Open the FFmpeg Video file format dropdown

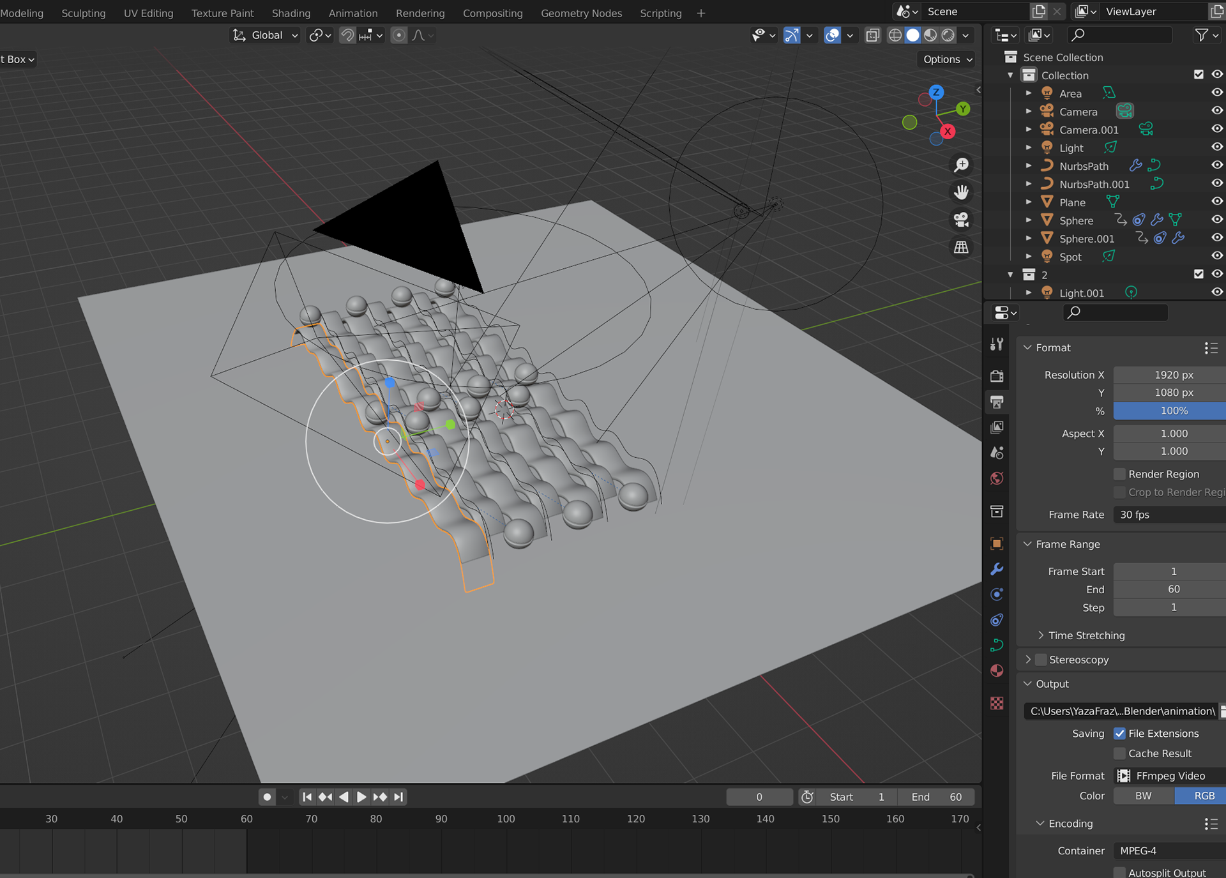(x=1170, y=776)
